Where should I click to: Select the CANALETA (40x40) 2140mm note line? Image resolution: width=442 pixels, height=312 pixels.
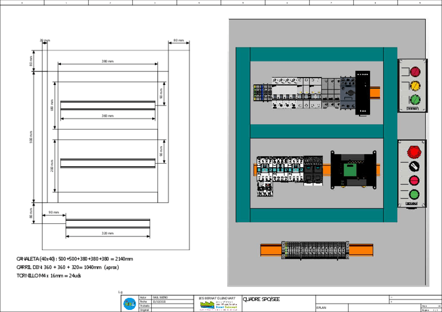click(75, 259)
